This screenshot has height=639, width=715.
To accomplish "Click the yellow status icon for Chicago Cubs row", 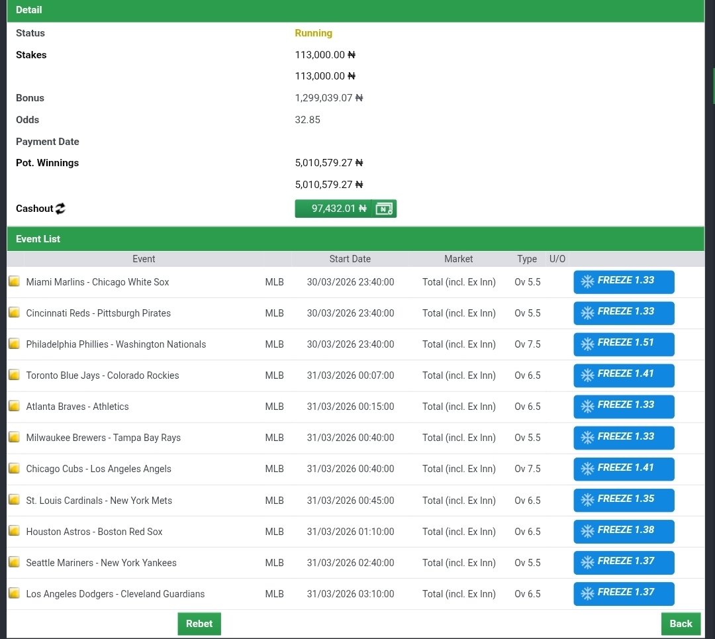I will tap(14, 468).
